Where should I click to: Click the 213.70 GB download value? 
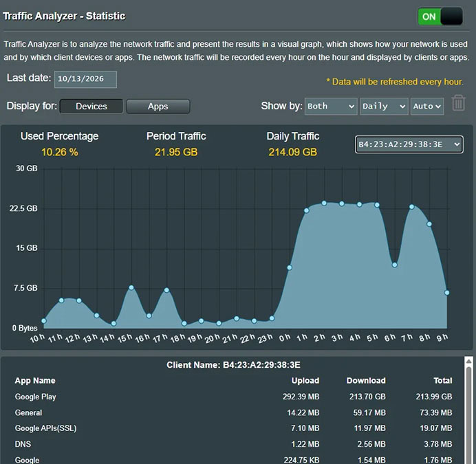[x=367, y=397]
